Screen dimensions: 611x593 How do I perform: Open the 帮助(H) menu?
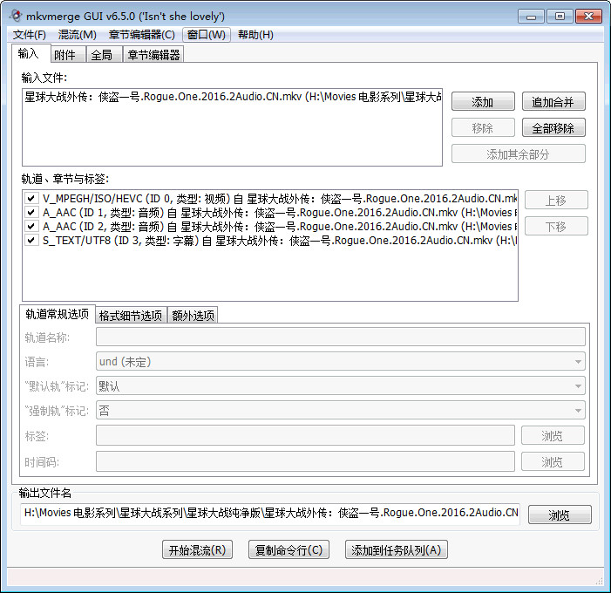(255, 35)
